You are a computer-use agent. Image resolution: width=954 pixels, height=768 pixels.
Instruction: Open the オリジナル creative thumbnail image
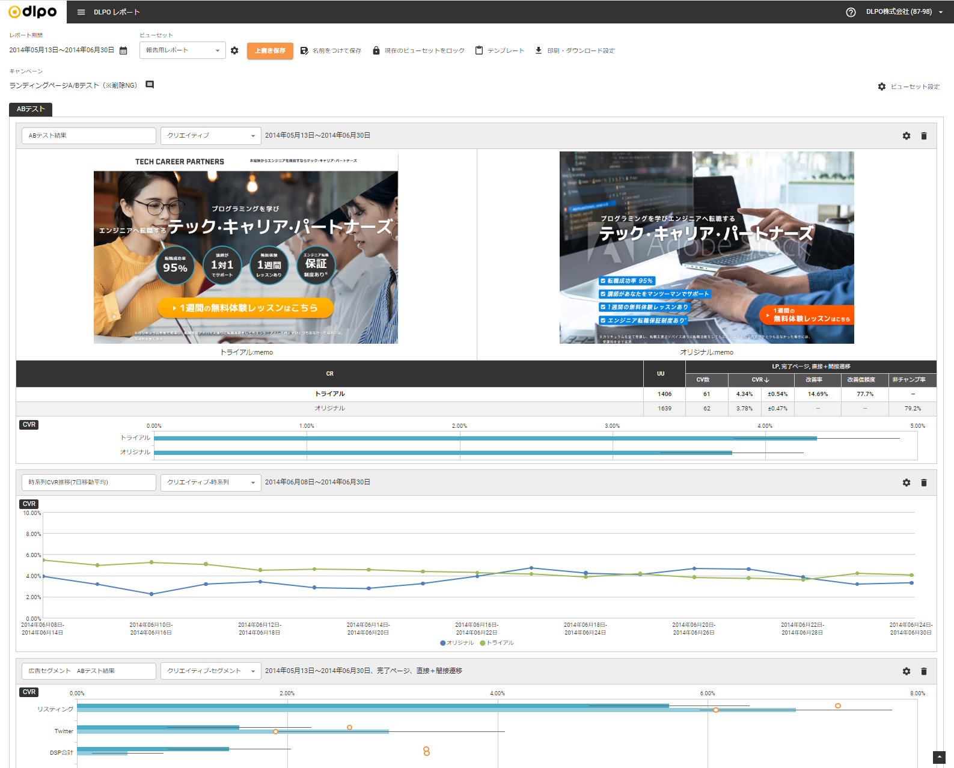[x=707, y=248]
